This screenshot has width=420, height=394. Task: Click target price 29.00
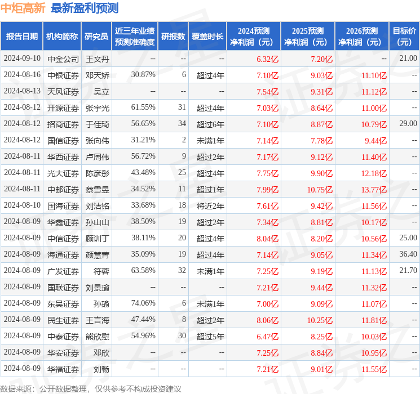(x=408, y=123)
